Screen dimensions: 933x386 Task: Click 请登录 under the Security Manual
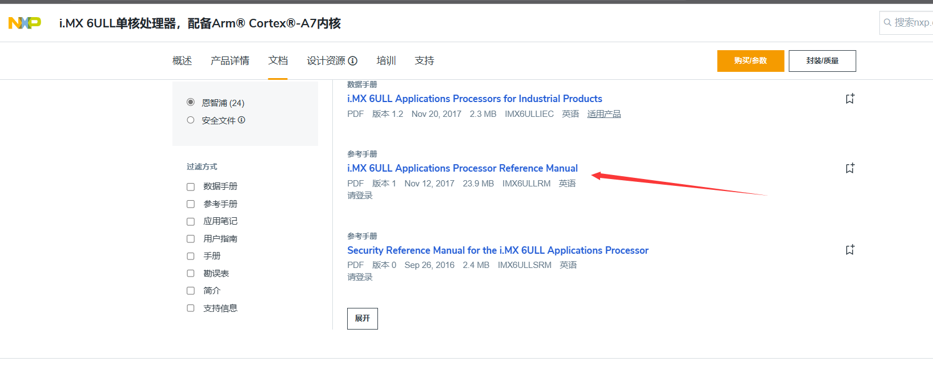[360, 277]
